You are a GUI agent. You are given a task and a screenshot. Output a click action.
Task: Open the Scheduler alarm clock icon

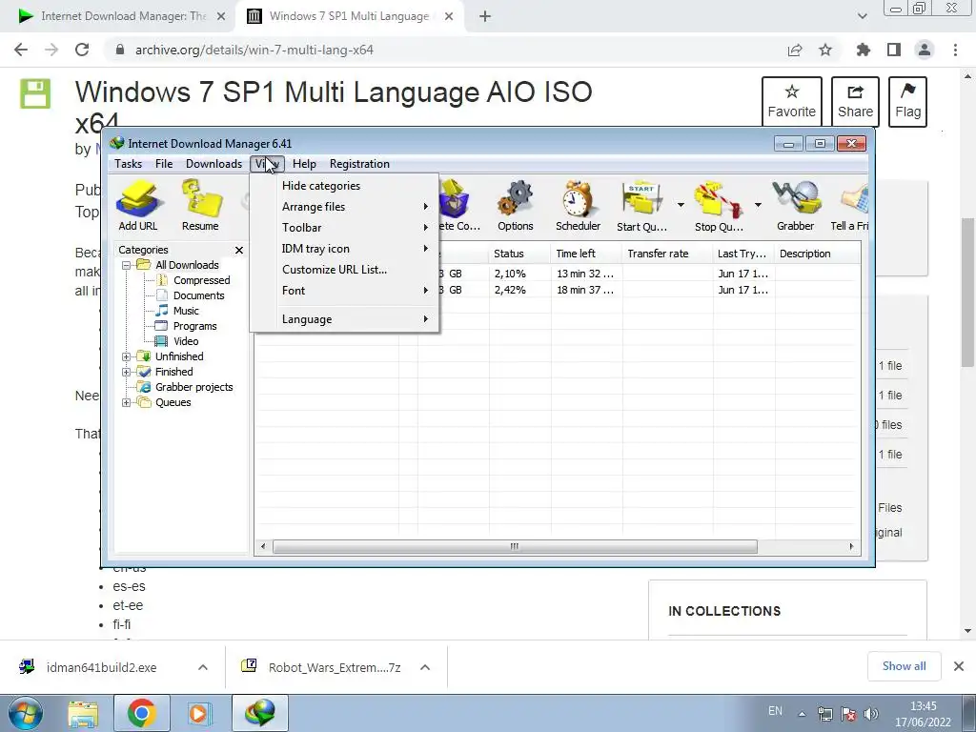point(578,206)
